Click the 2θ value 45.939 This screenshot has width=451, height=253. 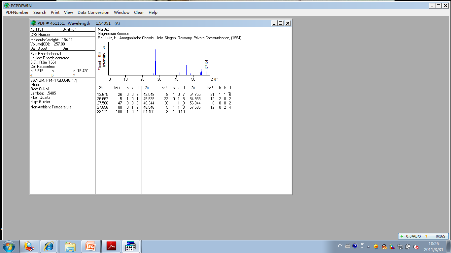pos(149,99)
